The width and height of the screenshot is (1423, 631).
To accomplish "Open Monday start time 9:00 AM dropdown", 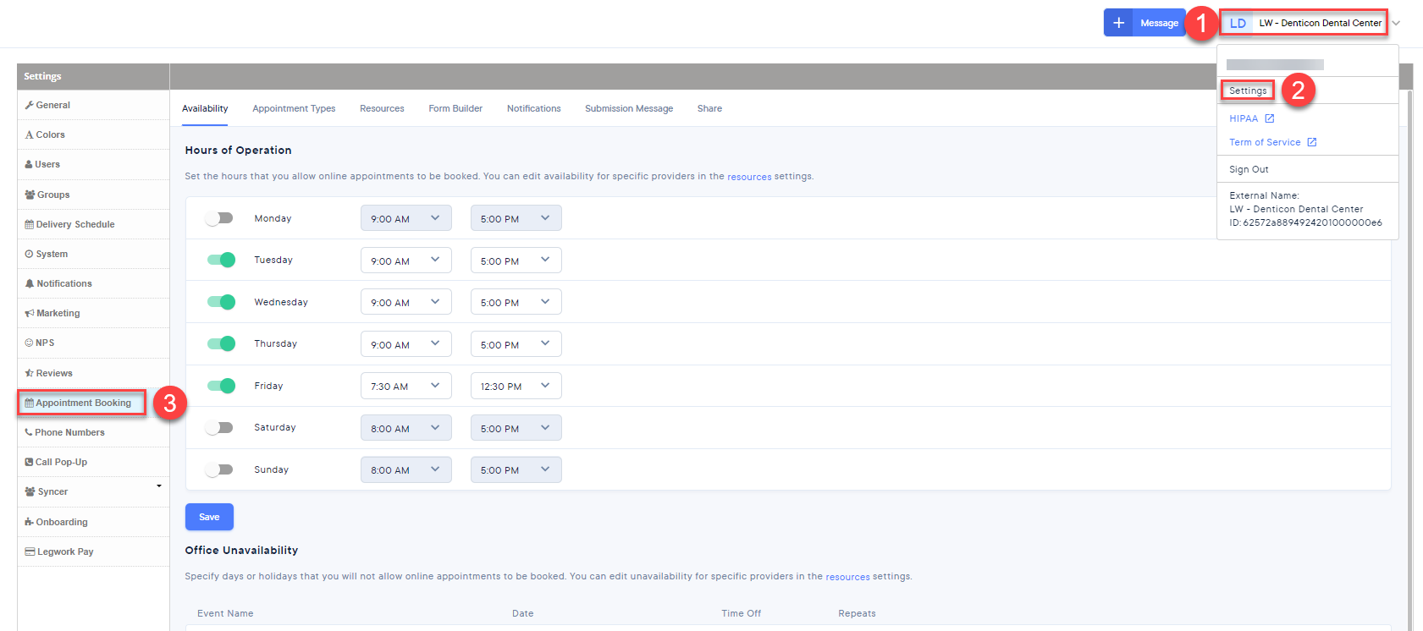I will [405, 218].
